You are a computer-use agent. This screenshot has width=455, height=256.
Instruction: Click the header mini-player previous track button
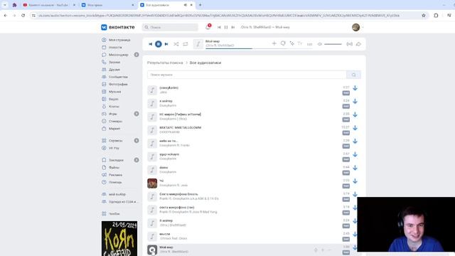219,27
